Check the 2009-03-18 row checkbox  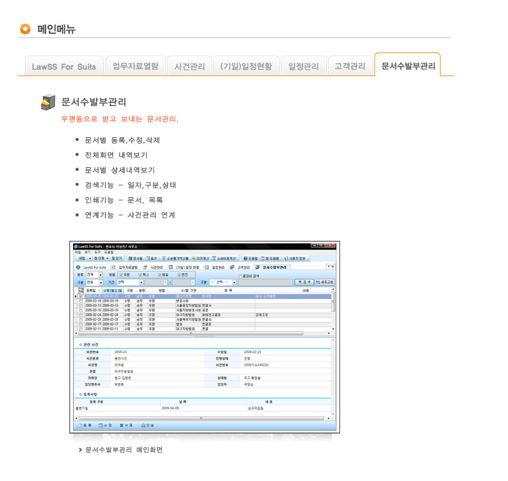pos(81,301)
